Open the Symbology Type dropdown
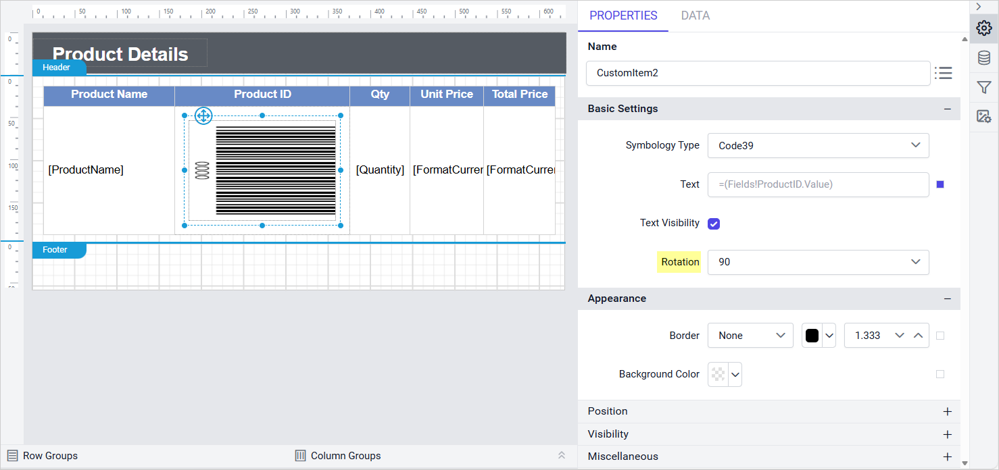 pos(818,145)
